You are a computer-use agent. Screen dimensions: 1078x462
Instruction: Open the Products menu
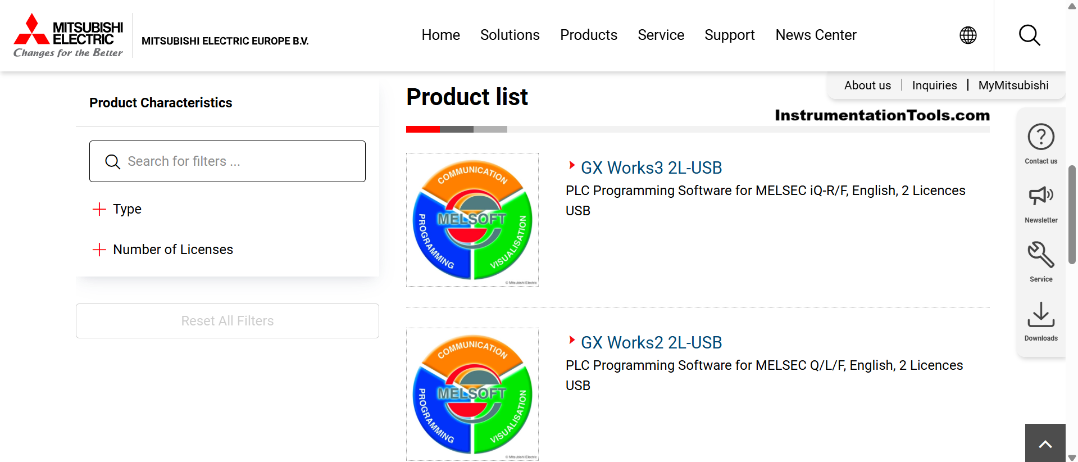pos(589,35)
